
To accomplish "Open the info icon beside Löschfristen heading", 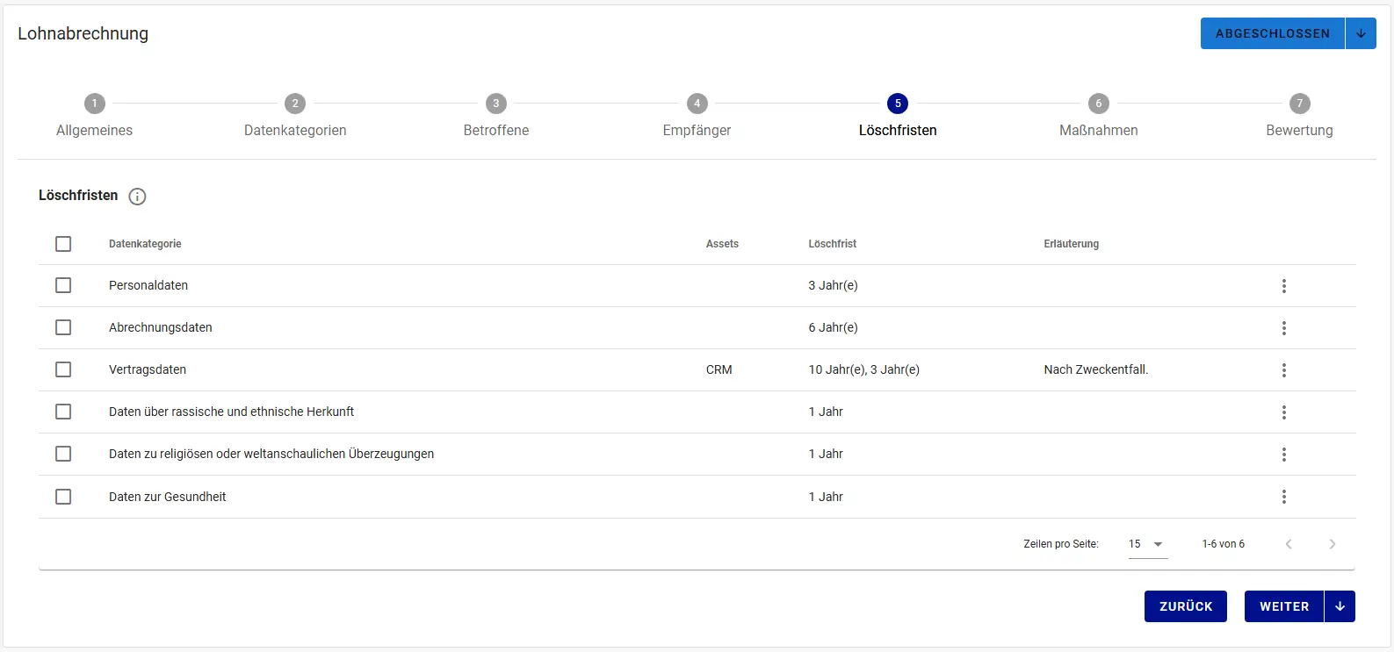I will point(137,197).
